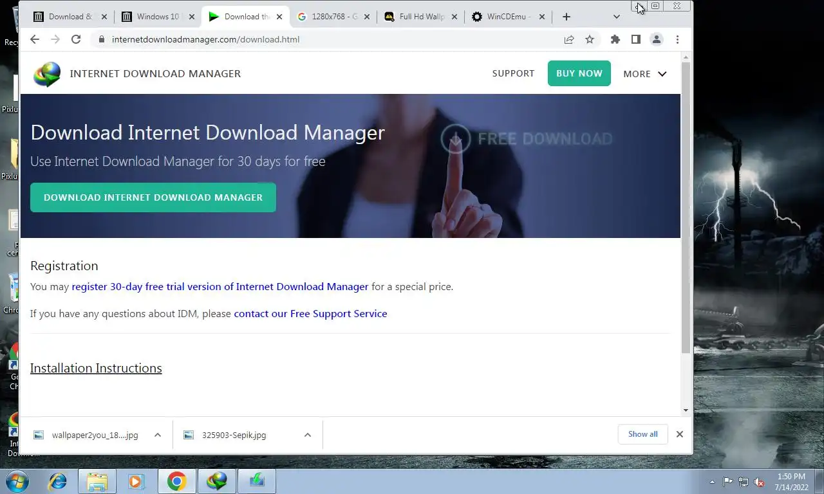View site security lock info
Screen dimensions: 824x494
[x=101, y=39]
